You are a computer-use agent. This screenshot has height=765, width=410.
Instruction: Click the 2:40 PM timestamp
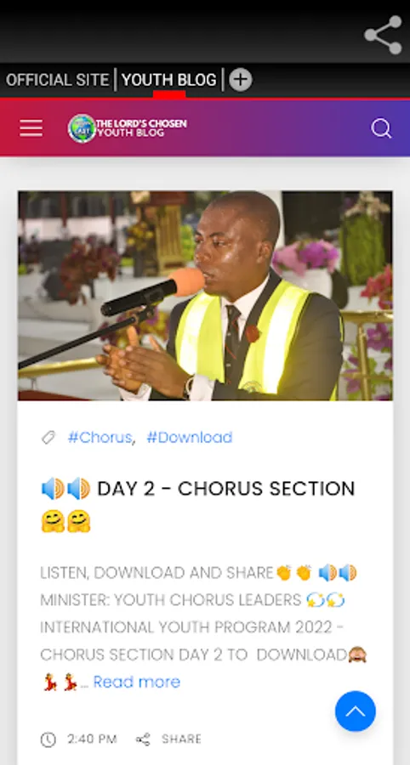coord(92,739)
